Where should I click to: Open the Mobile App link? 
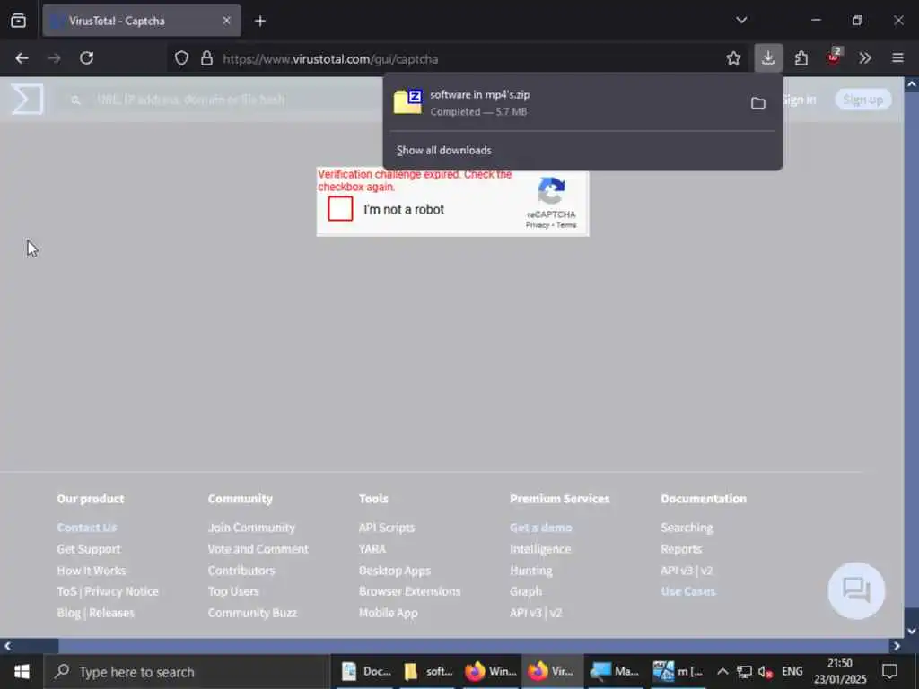coord(388,613)
